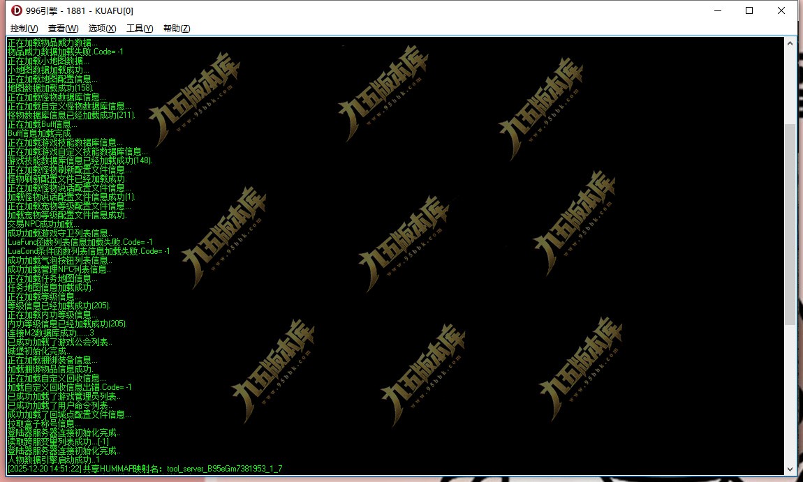Click the log line '人物数据引擎启动成功..1'
The height and width of the screenshot is (482, 803).
(54, 460)
